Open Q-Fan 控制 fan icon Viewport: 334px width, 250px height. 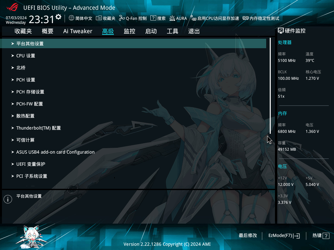122,18
